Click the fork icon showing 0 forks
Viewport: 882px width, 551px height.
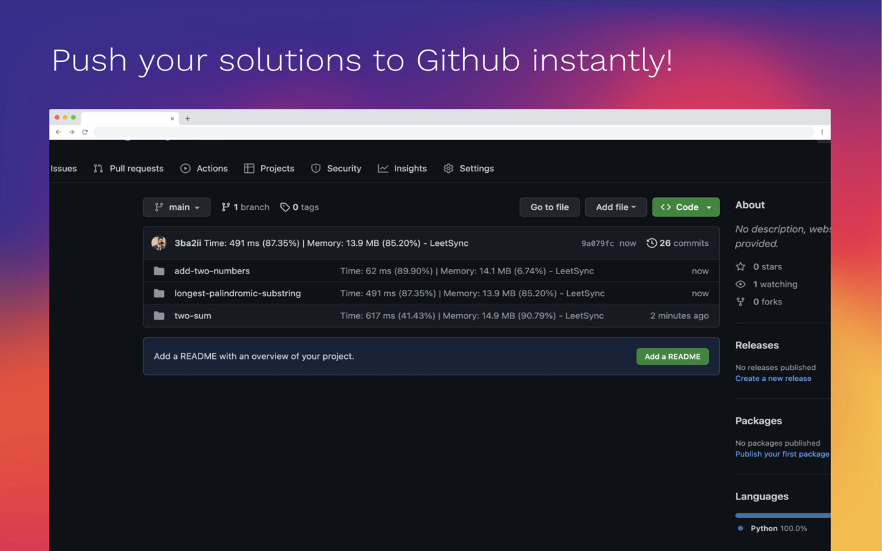click(x=741, y=302)
